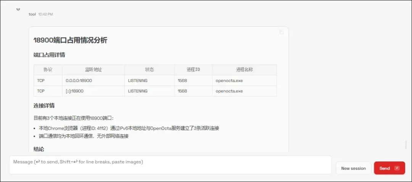
Task: Click the '结论' heading
Action: pos(39,149)
